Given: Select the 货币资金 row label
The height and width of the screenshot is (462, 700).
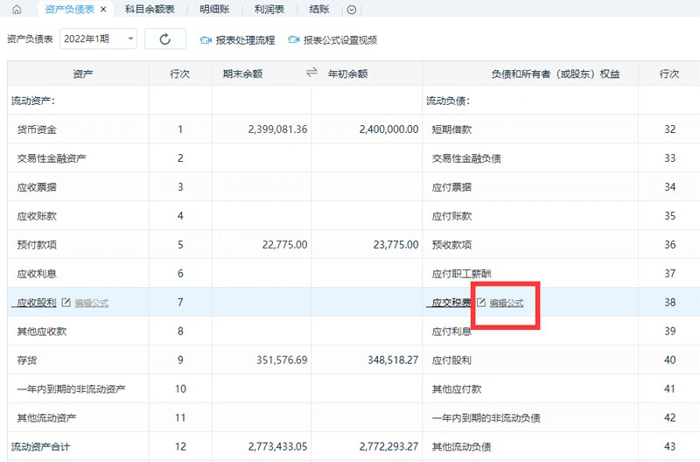Looking at the screenshot, I should [37, 129].
